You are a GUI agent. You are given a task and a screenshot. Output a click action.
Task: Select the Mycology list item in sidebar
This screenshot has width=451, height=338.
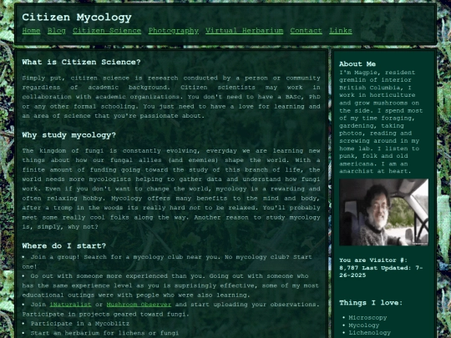tap(364, 325)
